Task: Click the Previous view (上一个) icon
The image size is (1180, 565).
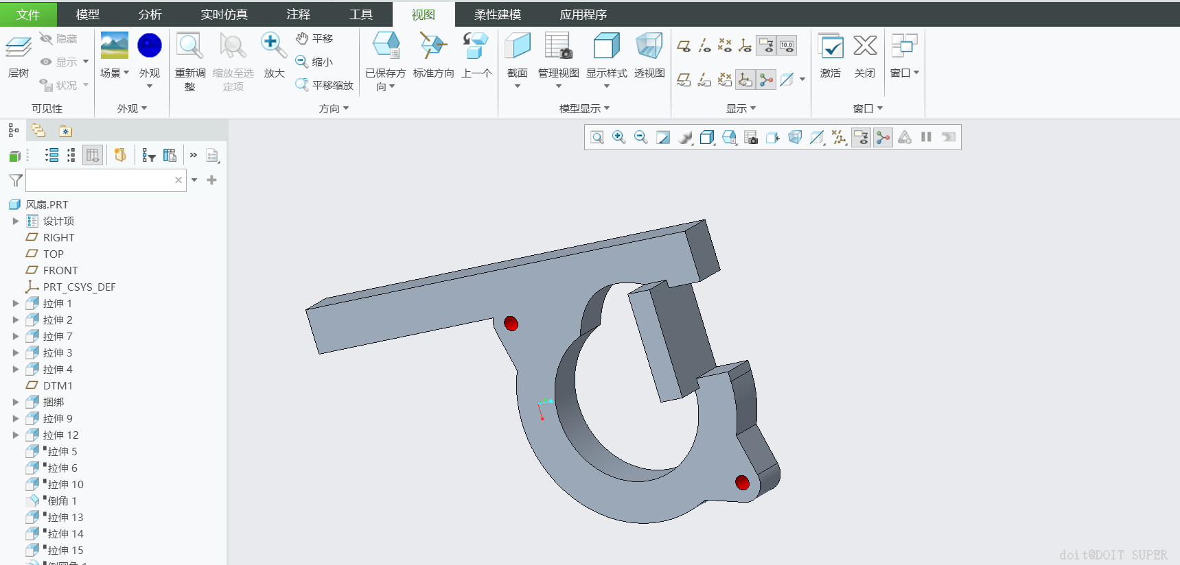Action: pyautogui.click(x=476, y=47)
